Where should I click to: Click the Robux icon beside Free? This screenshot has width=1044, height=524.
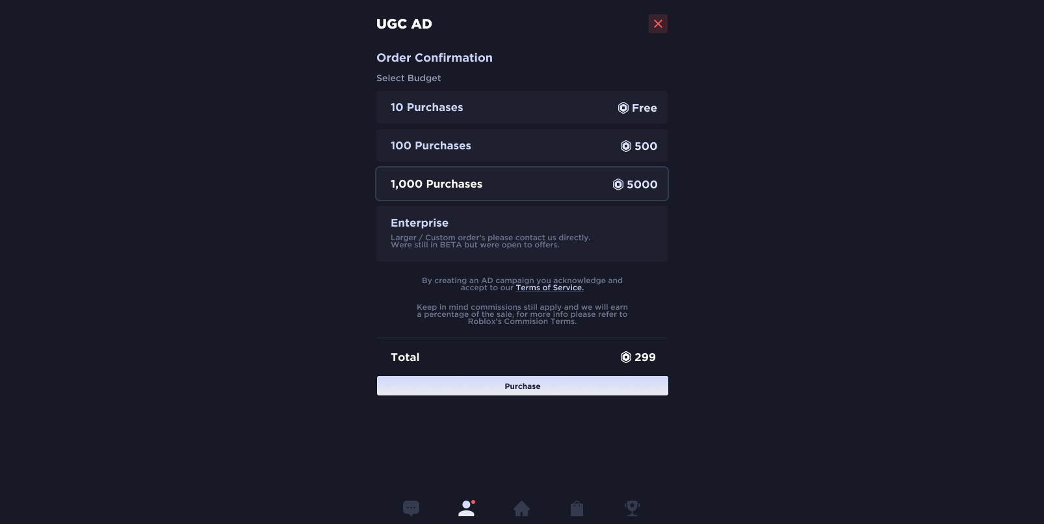point(623,108)
